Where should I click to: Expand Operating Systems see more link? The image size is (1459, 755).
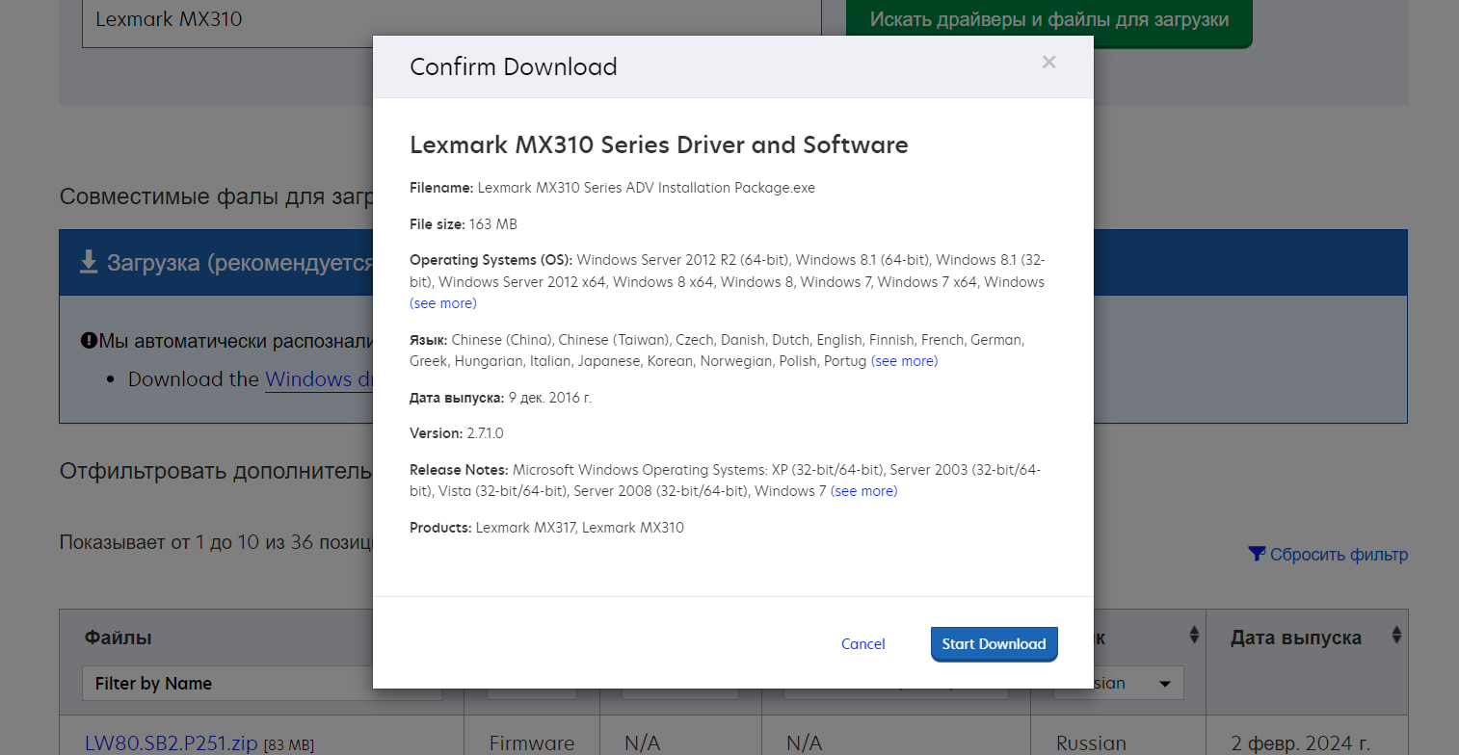pyautogui.click(x=443, y=303)
